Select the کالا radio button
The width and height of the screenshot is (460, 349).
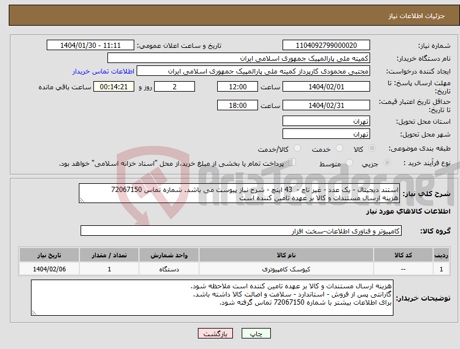372,148
